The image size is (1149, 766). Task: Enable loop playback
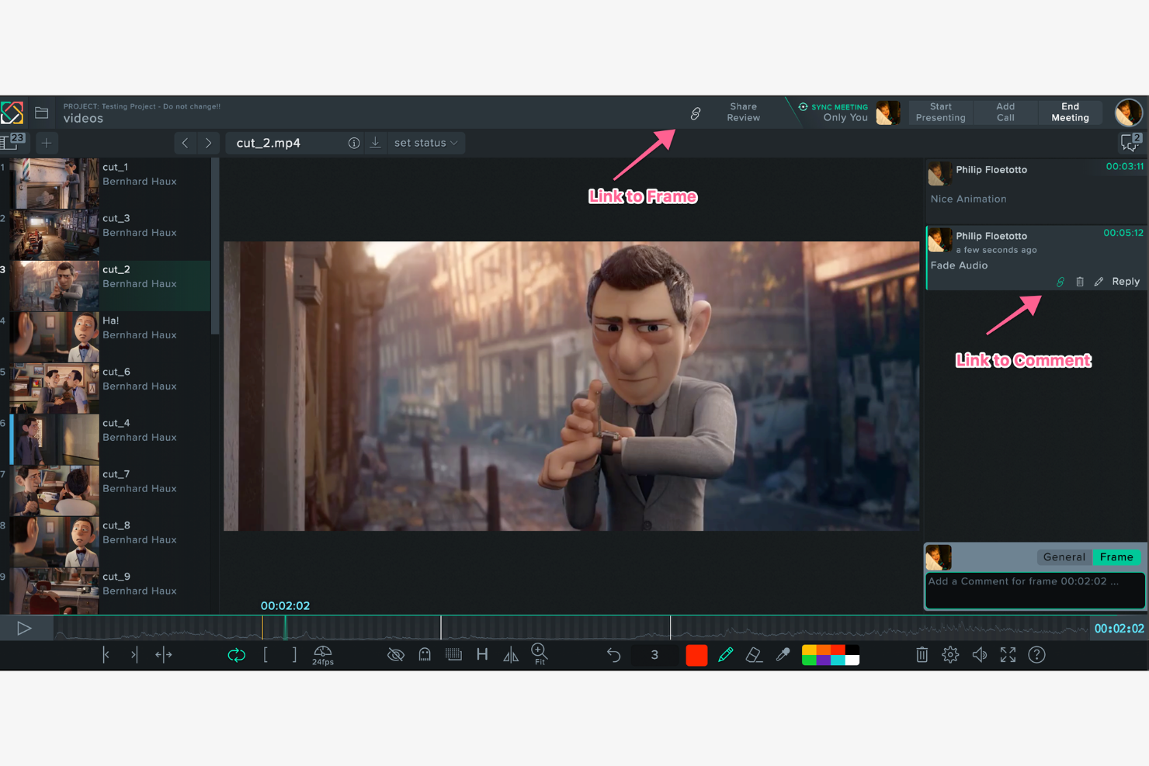click(236, 654)
